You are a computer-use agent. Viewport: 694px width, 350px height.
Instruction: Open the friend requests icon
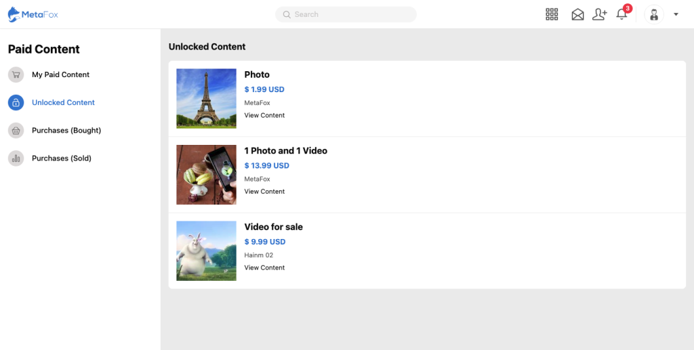[600, 15]
